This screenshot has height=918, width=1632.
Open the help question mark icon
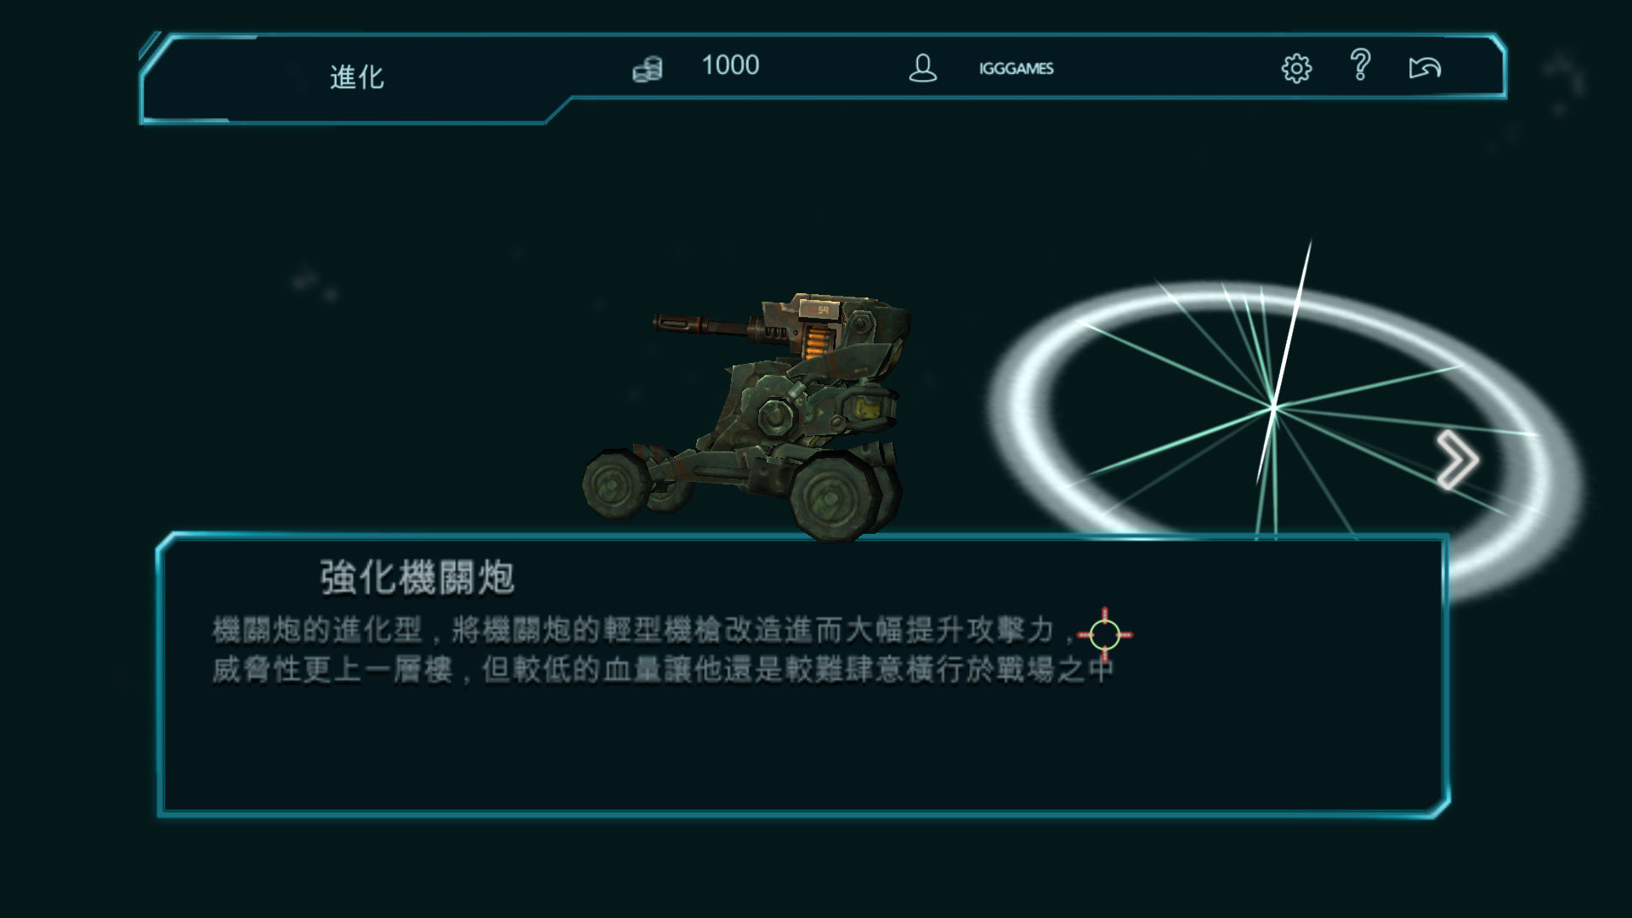click(1360, 65)
